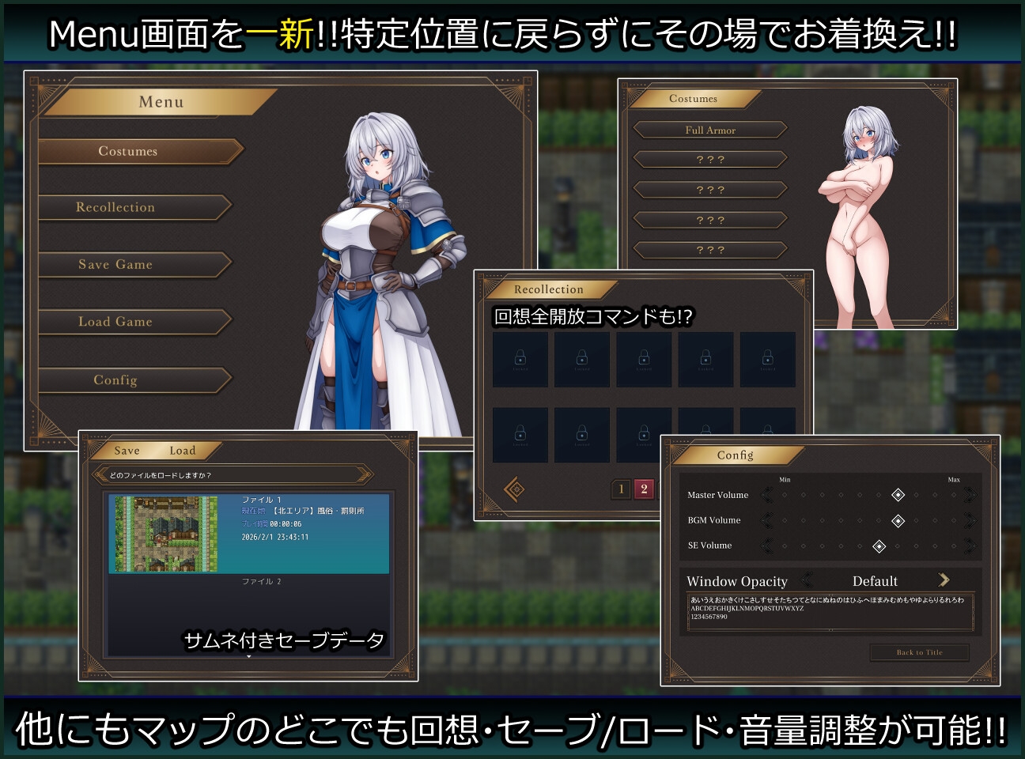Click Window Opacity previous arrow

(x=807, y=580)
